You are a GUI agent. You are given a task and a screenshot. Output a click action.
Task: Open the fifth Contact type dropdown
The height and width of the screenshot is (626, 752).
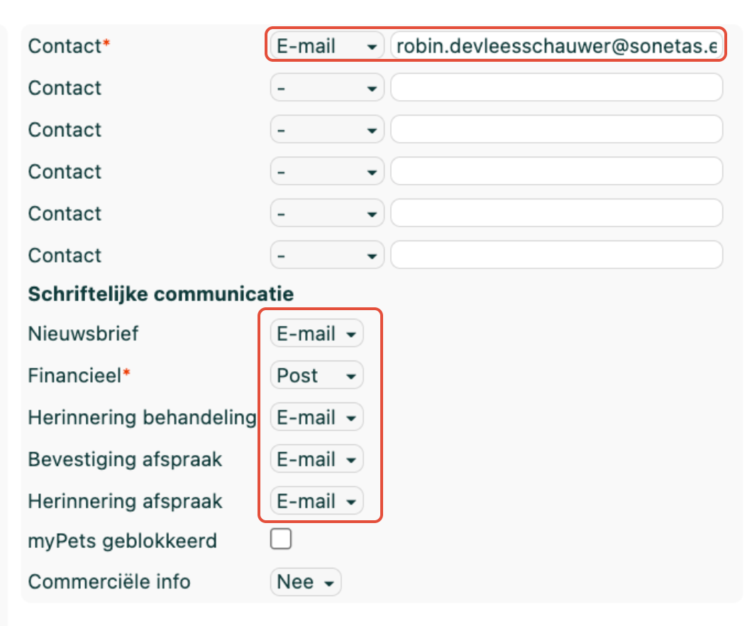tap(327, 213)
